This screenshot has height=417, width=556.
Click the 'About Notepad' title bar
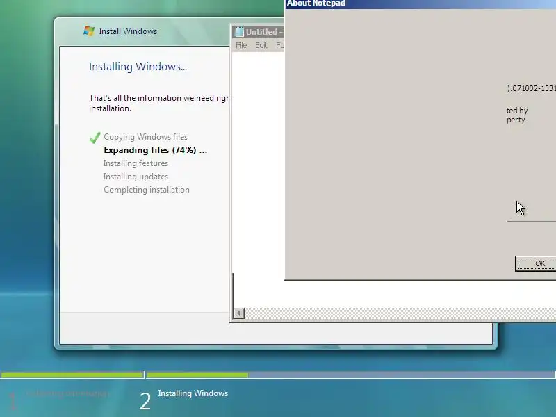[x=420, y=4]
